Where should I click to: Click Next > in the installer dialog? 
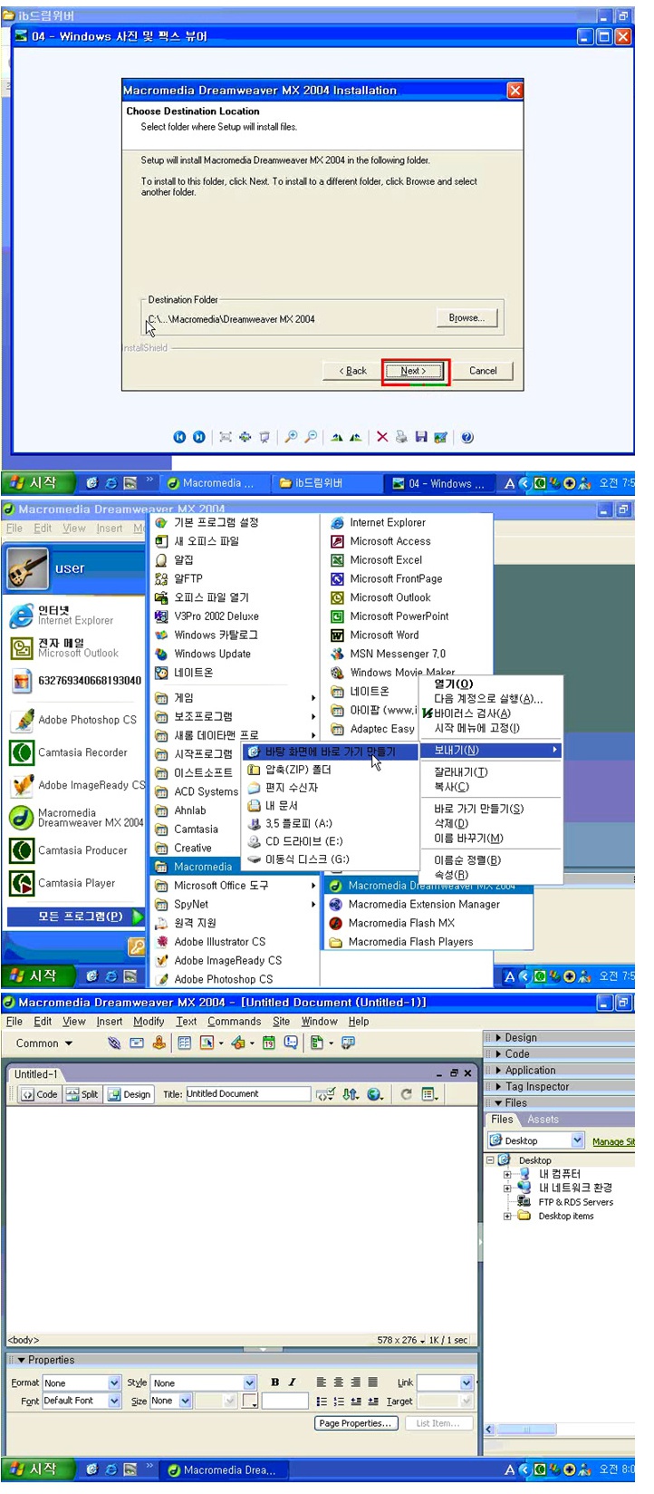[x=413, y=371]
